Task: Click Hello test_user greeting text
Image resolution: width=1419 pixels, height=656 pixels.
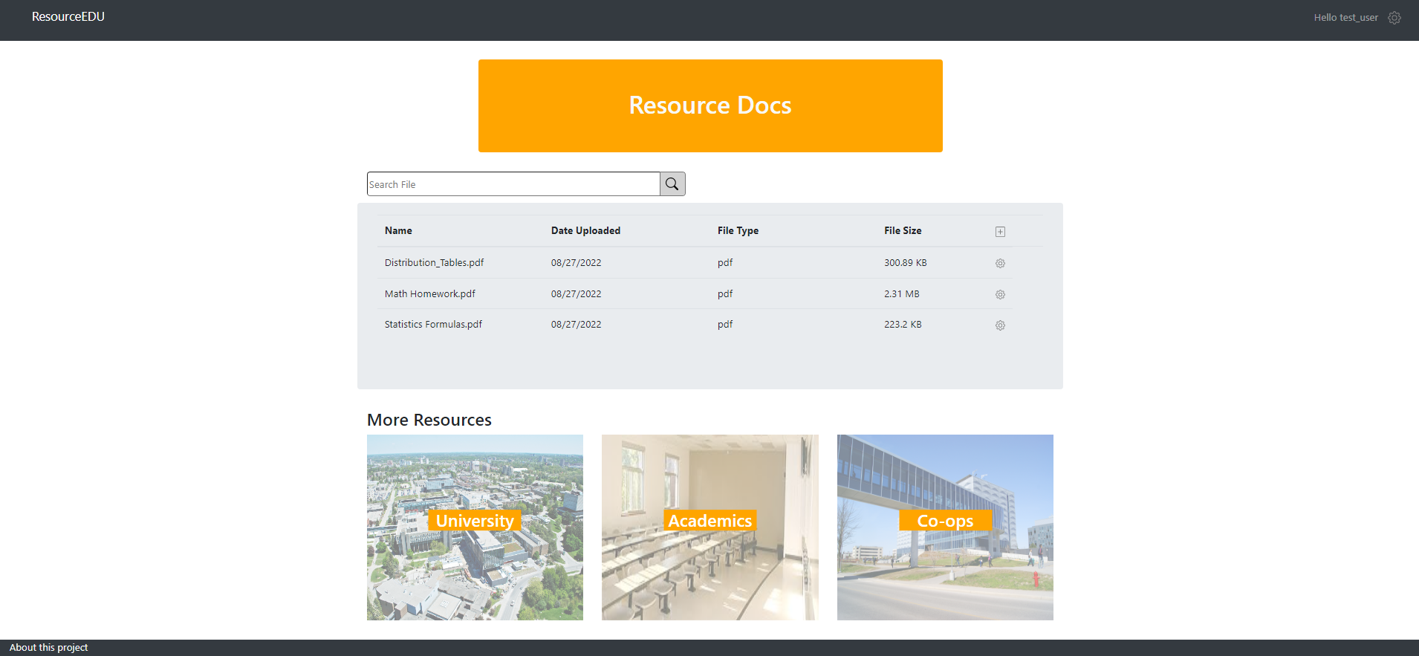Action: (x=1345, y=18)
